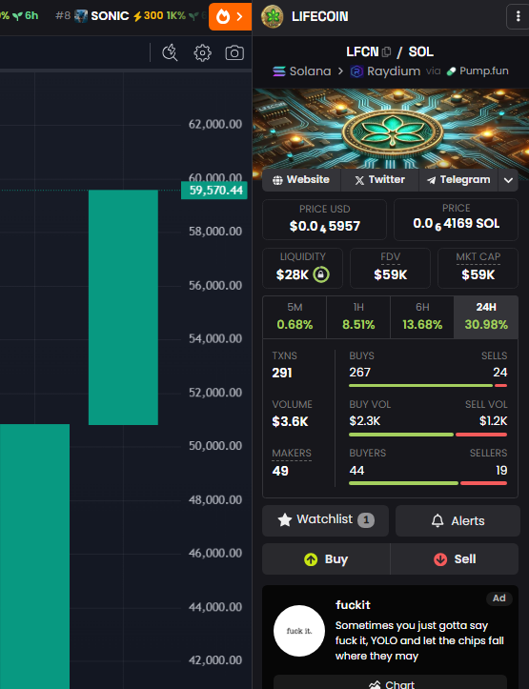Click the buyers versus sellers bar
The height and width of the screenshot is (689, 529).
[x=428, y=483]
